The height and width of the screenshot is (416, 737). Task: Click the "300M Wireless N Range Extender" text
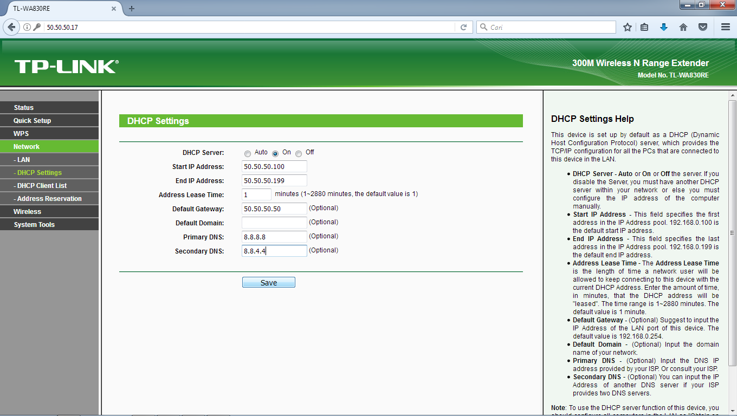641,63
